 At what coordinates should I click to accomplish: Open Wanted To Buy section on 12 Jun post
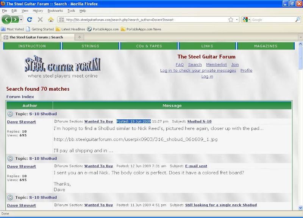coord(98,166)
